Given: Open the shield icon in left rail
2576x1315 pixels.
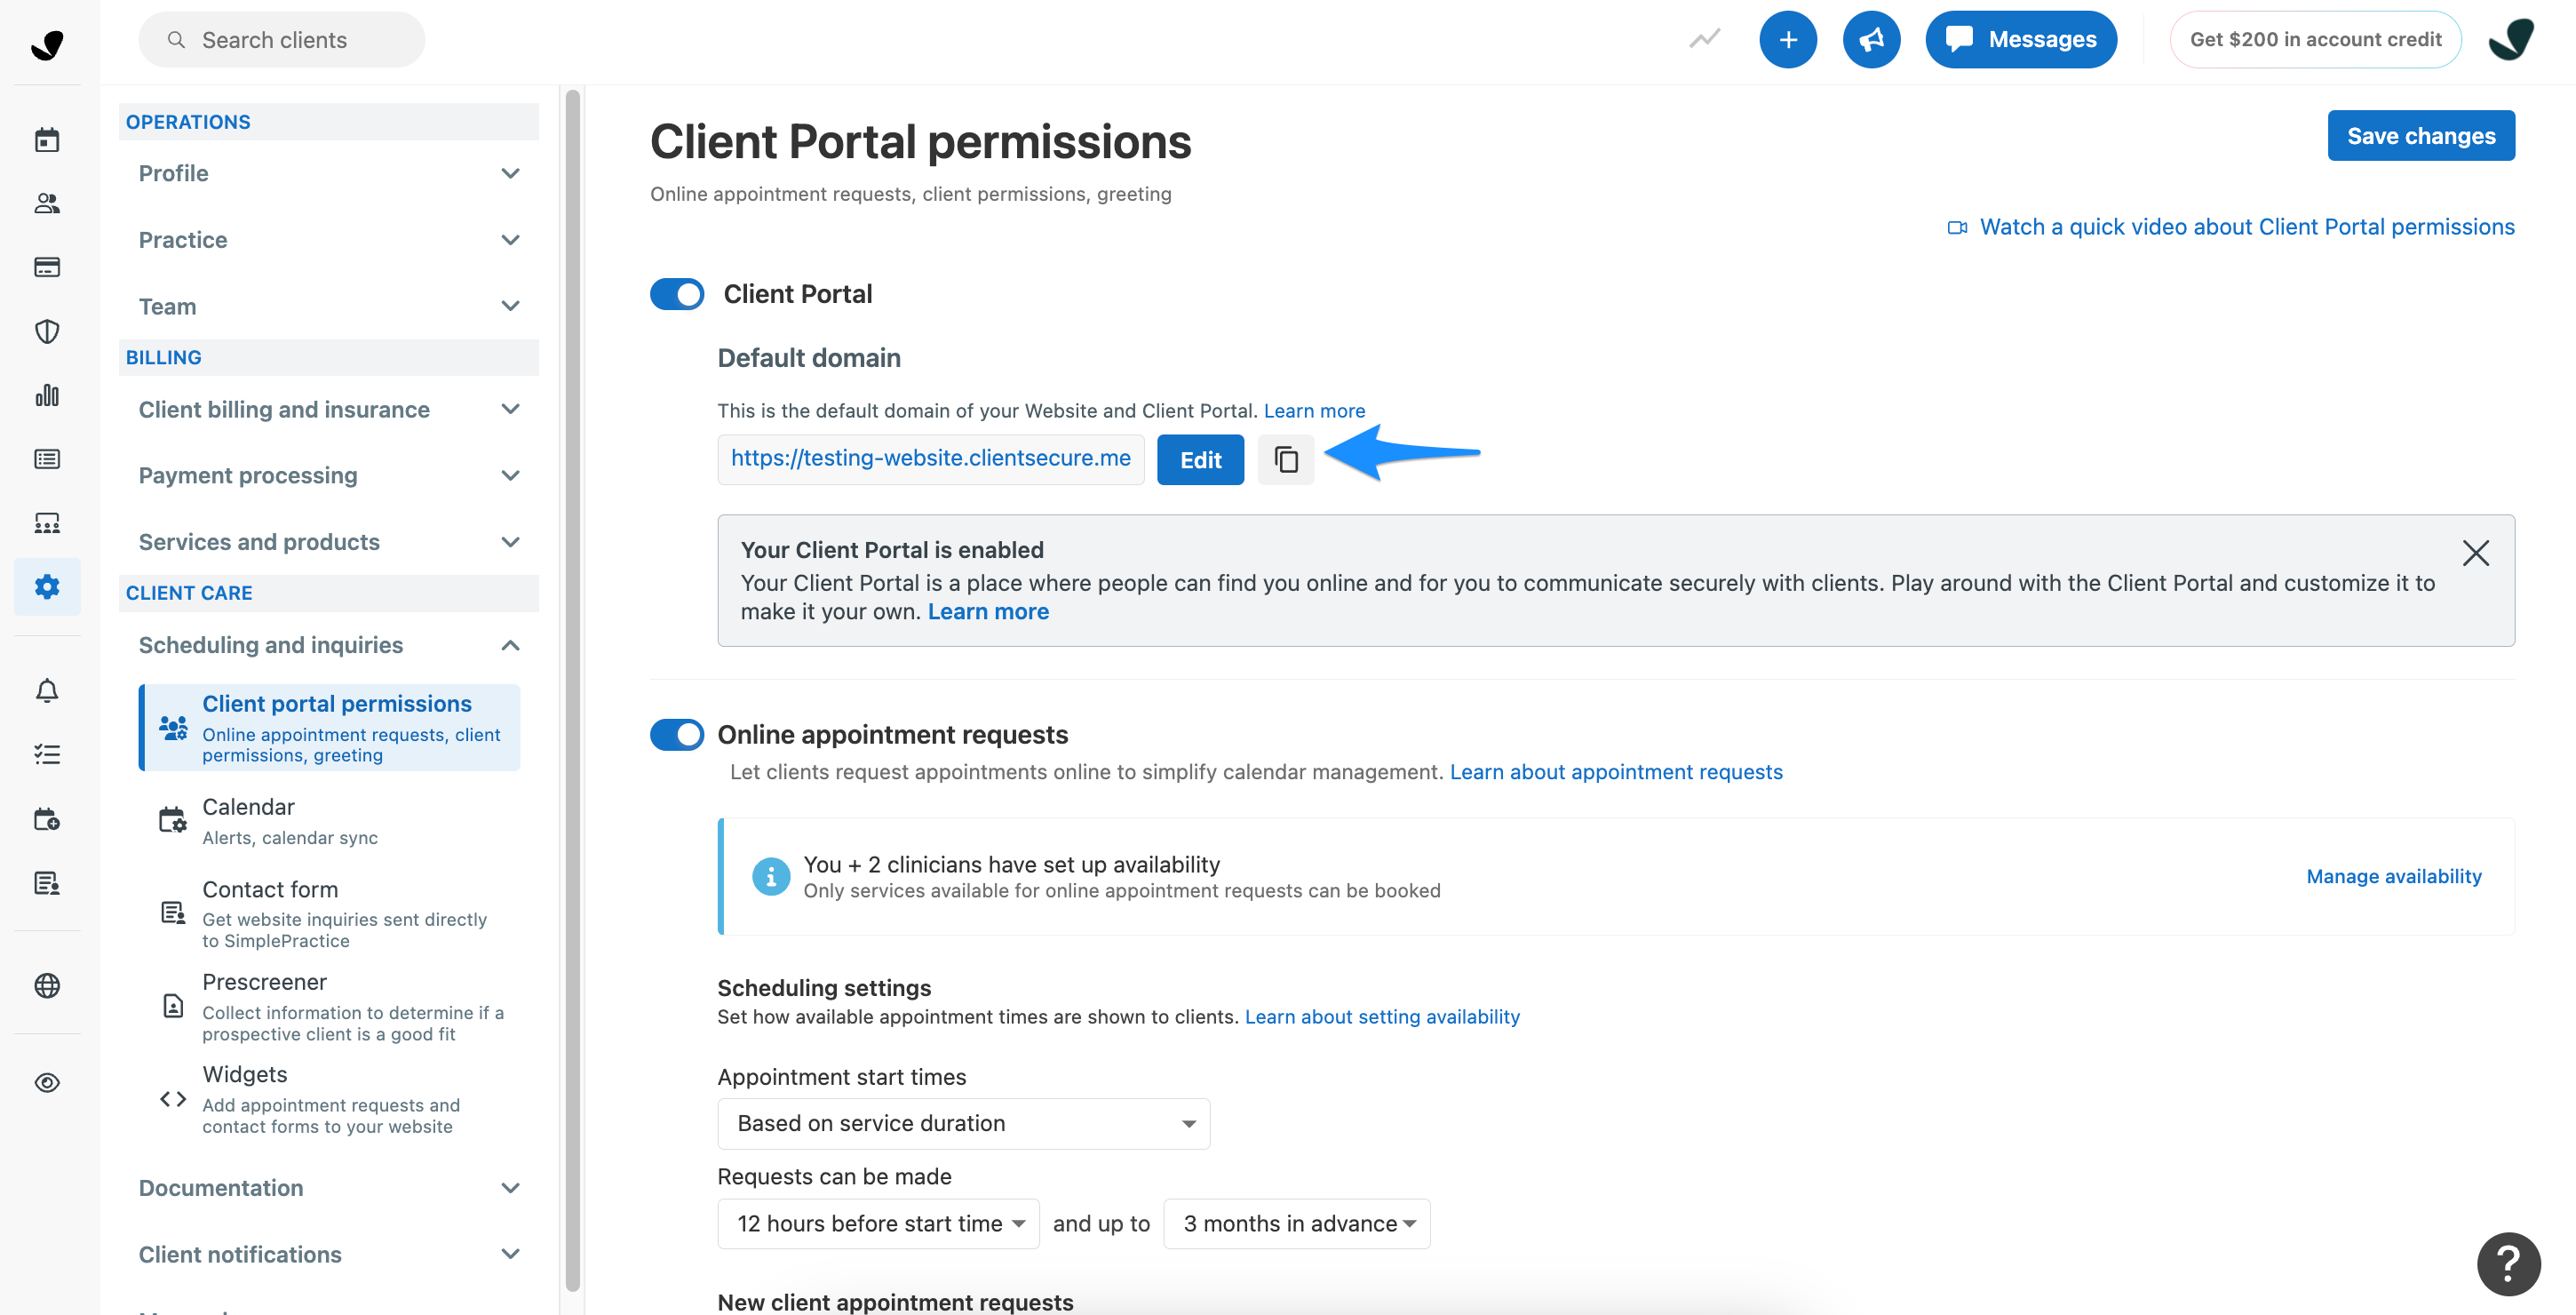Looking at the screenshot, I should (47, 331).
